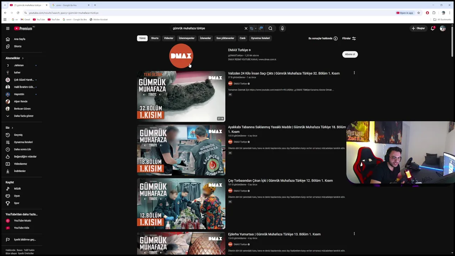
Task: Open a new browser tab
Action: click(95, 5)
